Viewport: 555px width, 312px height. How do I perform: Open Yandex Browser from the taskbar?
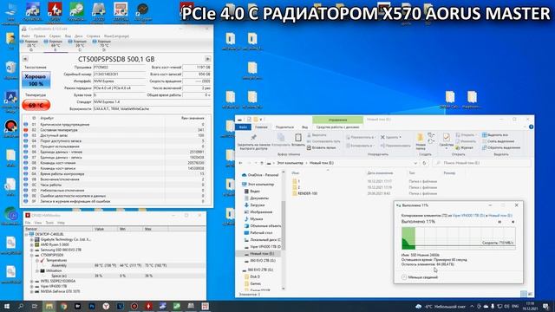coord(106,306)
